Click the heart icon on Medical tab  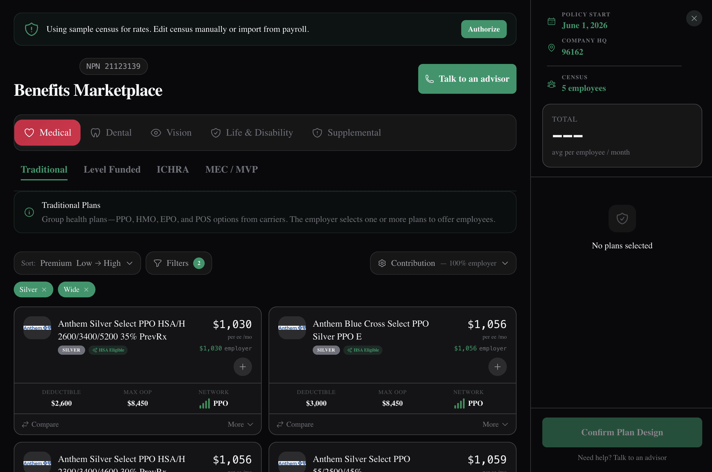(29, 133)
